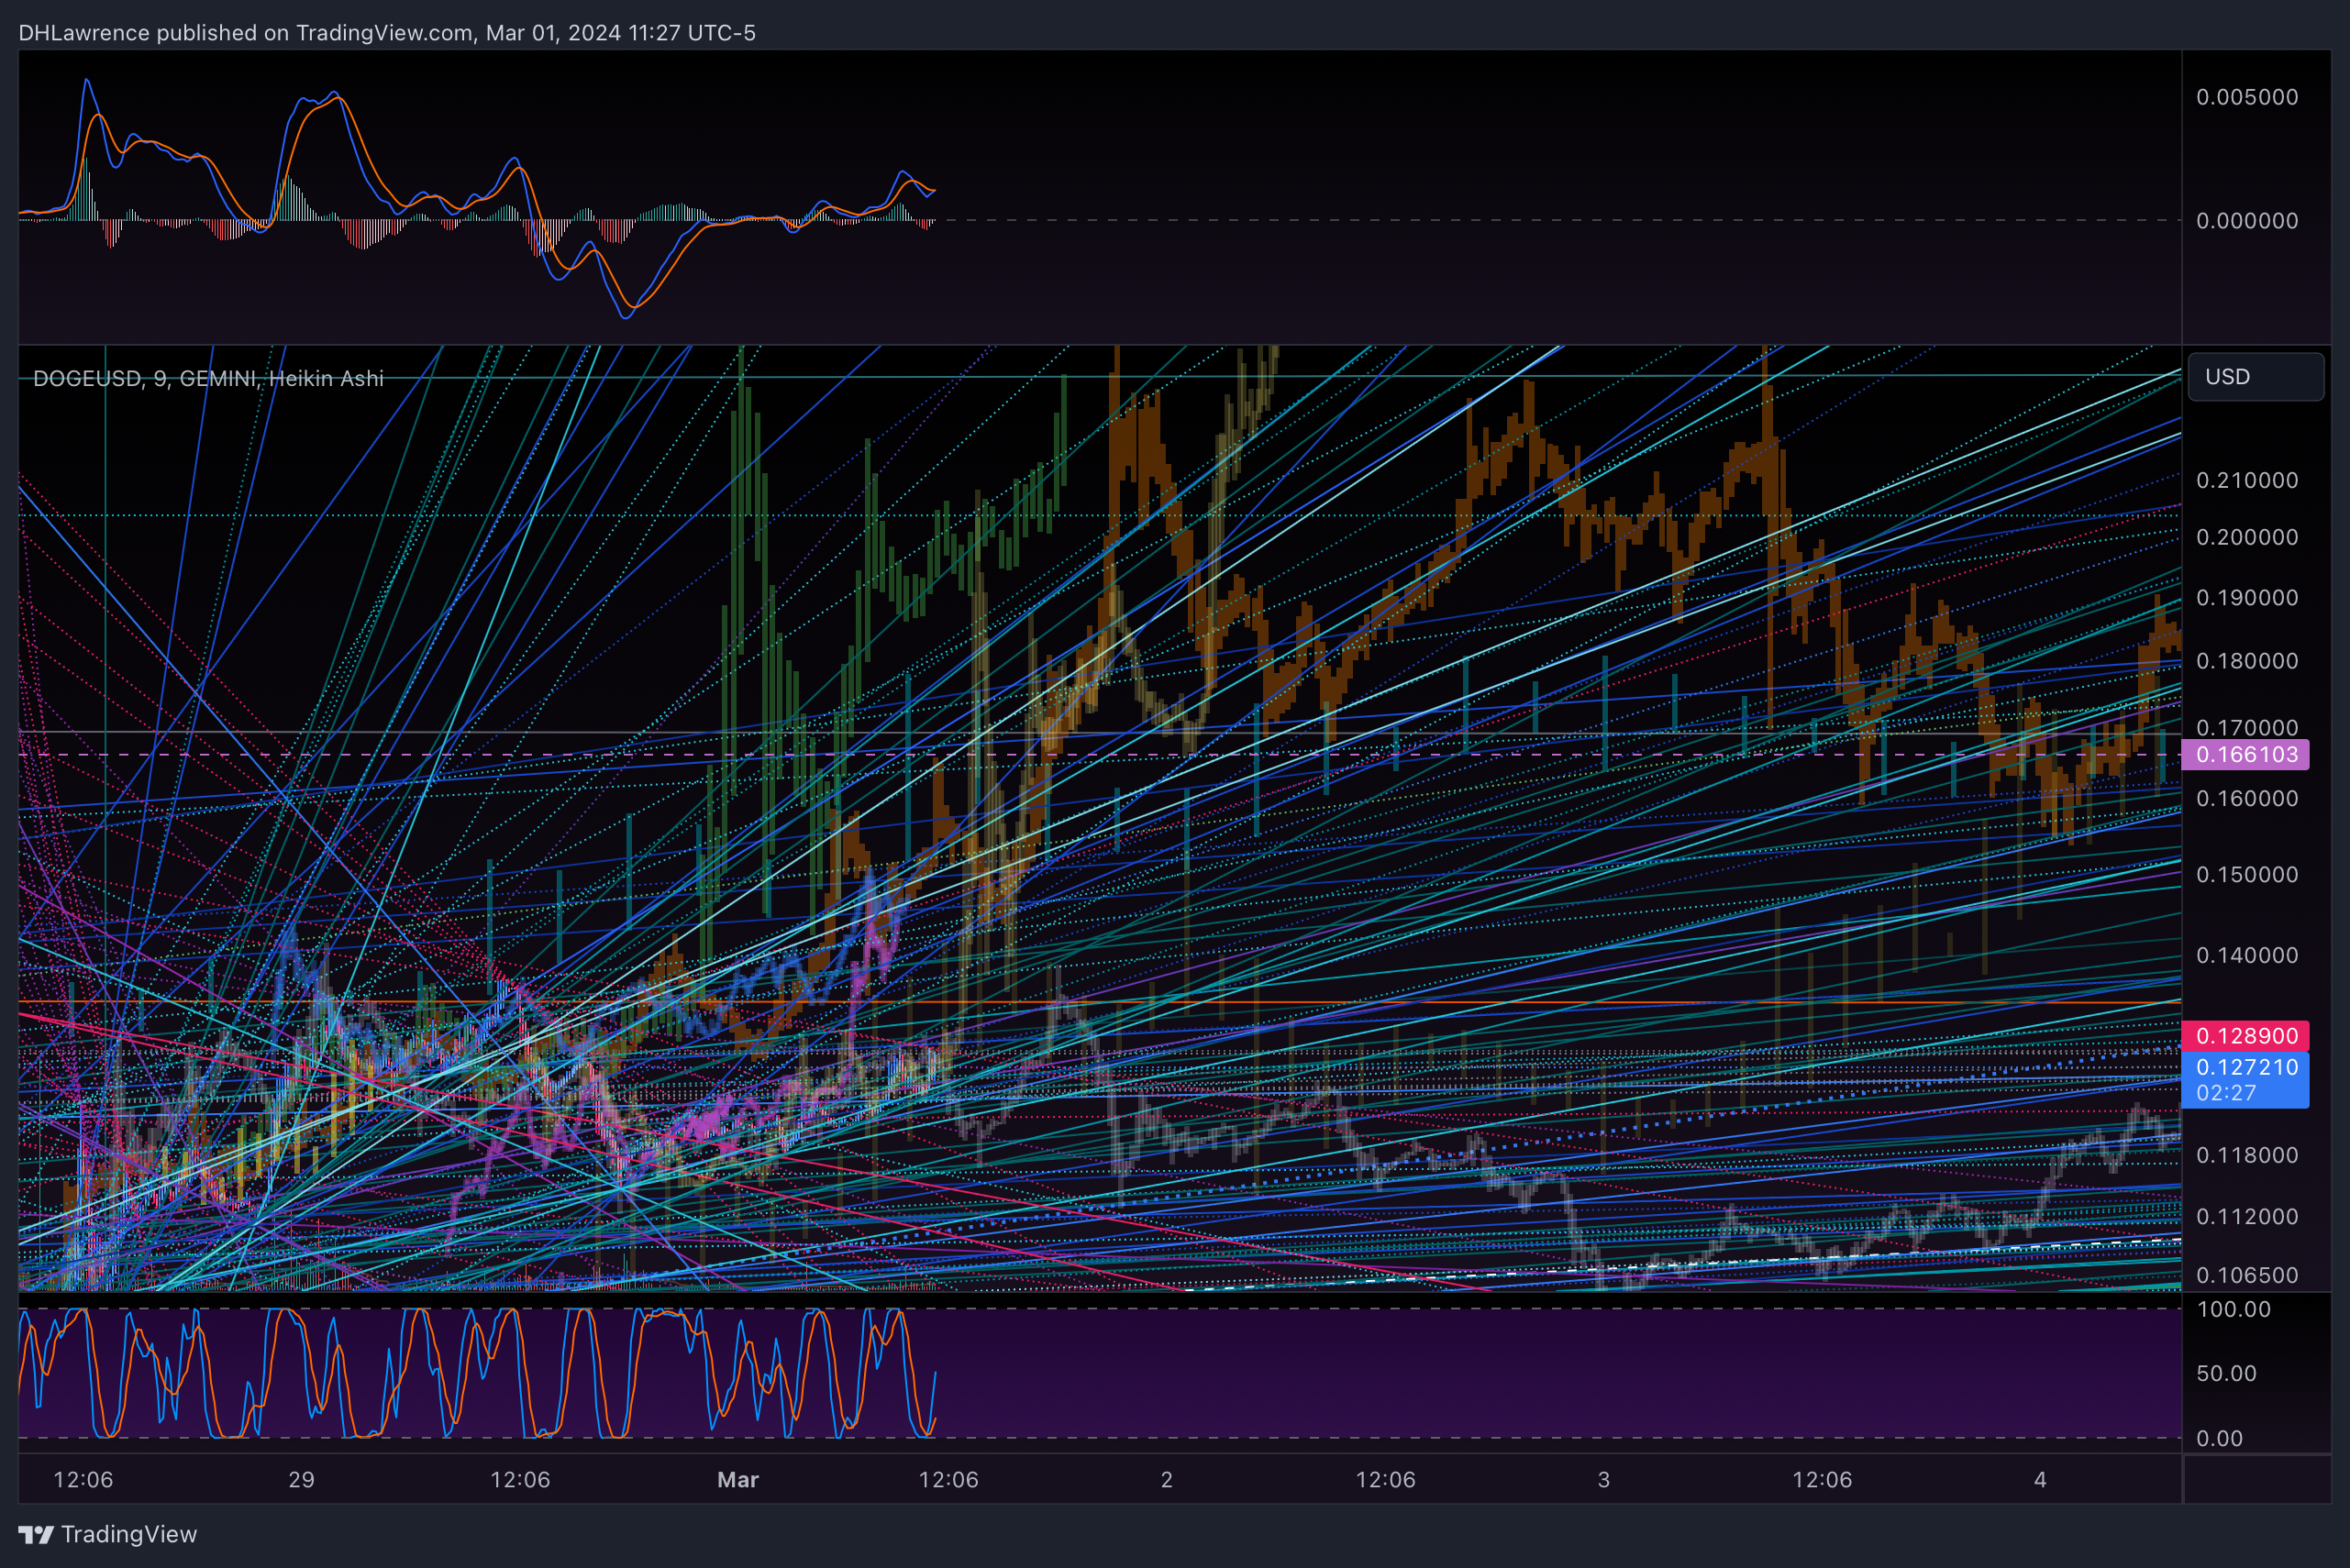Click the 0.160000 price axis value

[2247, 798]
